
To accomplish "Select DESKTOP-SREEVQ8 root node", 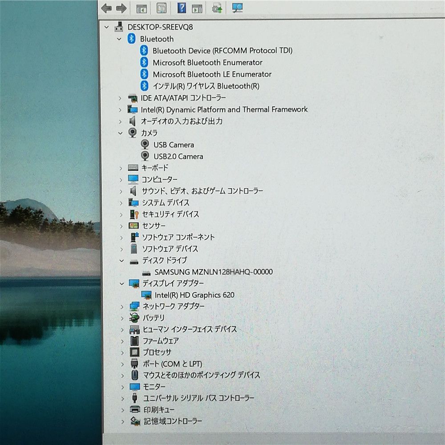I will 160,27.
